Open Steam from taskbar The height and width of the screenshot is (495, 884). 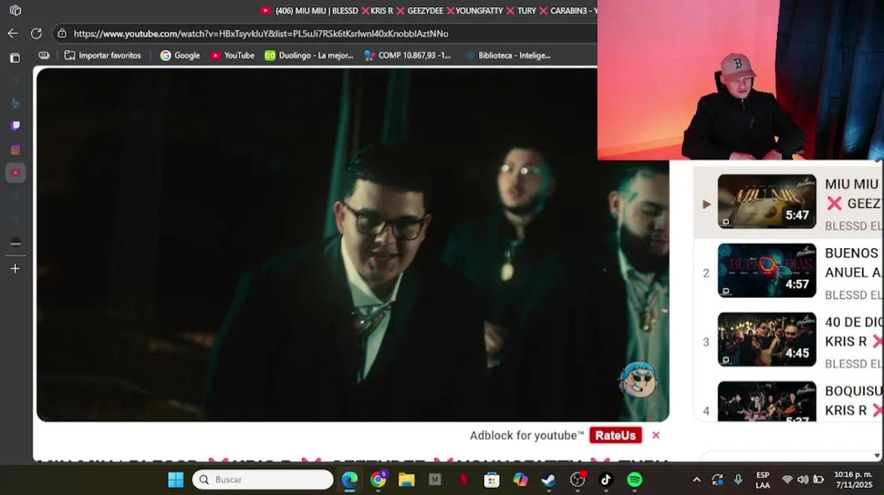tap(549, 479)
